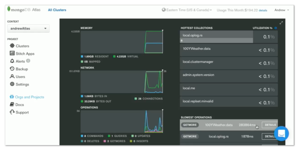Click the Settings gear icon

point(12,84)
